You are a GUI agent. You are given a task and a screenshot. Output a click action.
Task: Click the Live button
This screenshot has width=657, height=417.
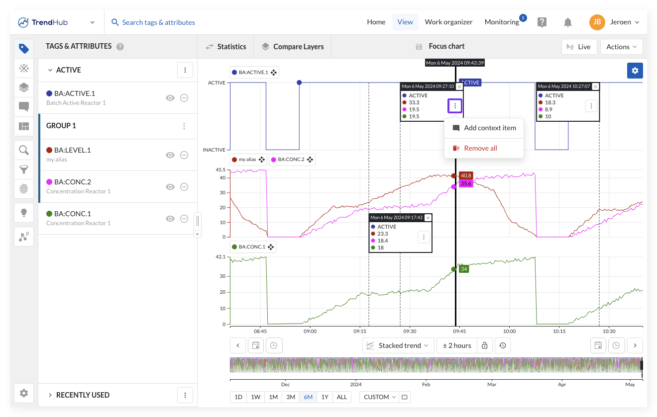(578, 47)
